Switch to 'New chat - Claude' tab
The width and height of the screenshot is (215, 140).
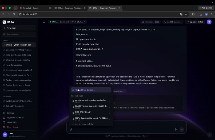coord(35,8)
